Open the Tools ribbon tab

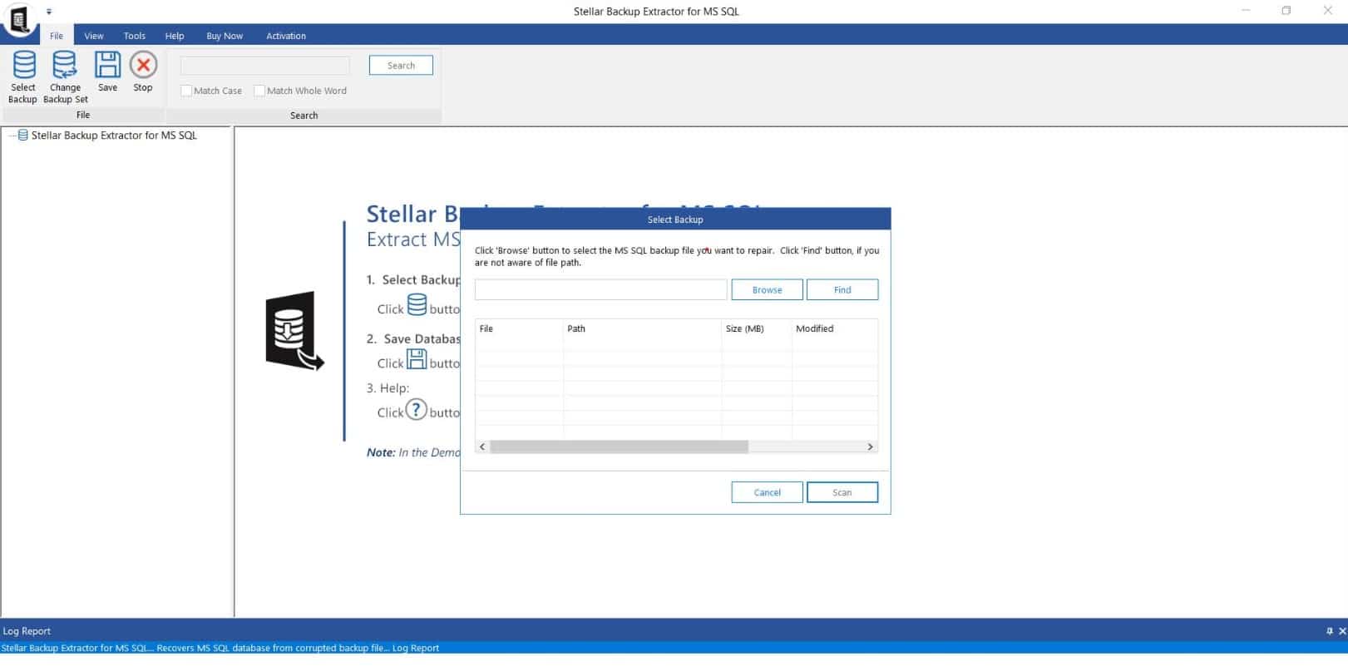[x=135, y=36]
